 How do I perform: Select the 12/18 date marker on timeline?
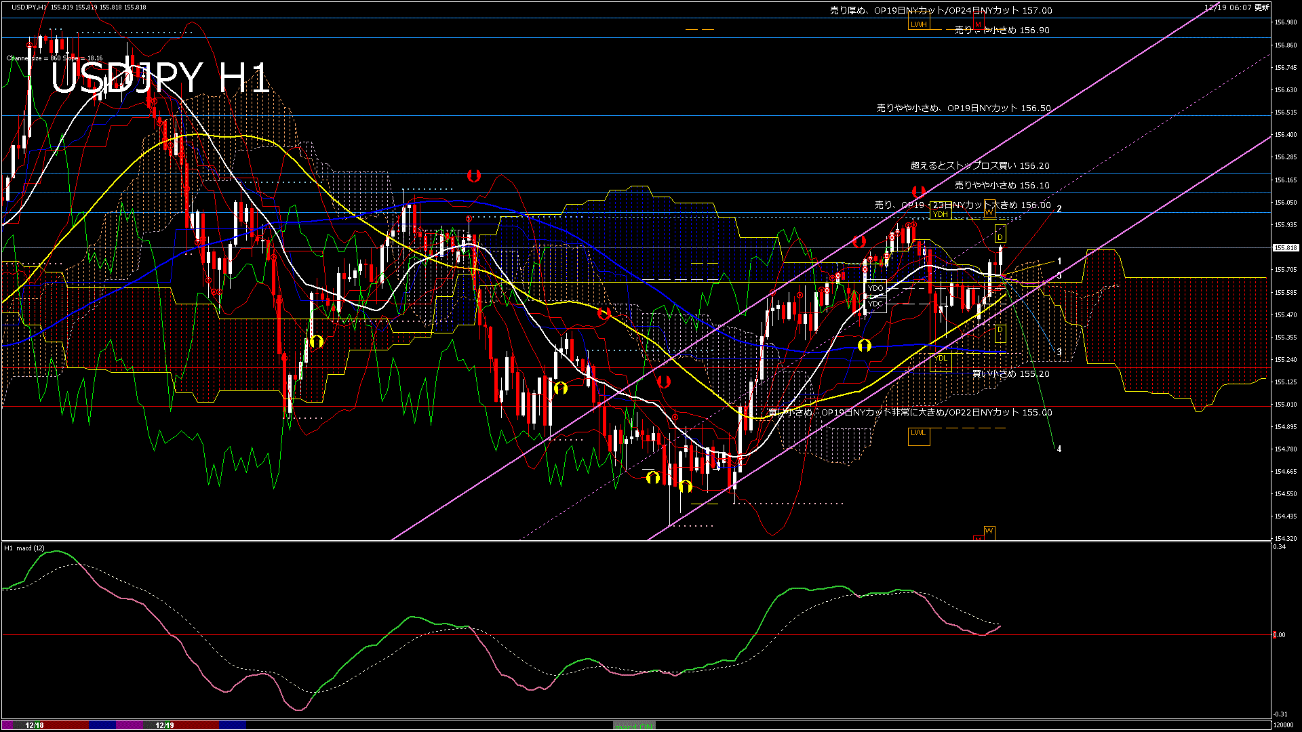[x=34, y=725]
